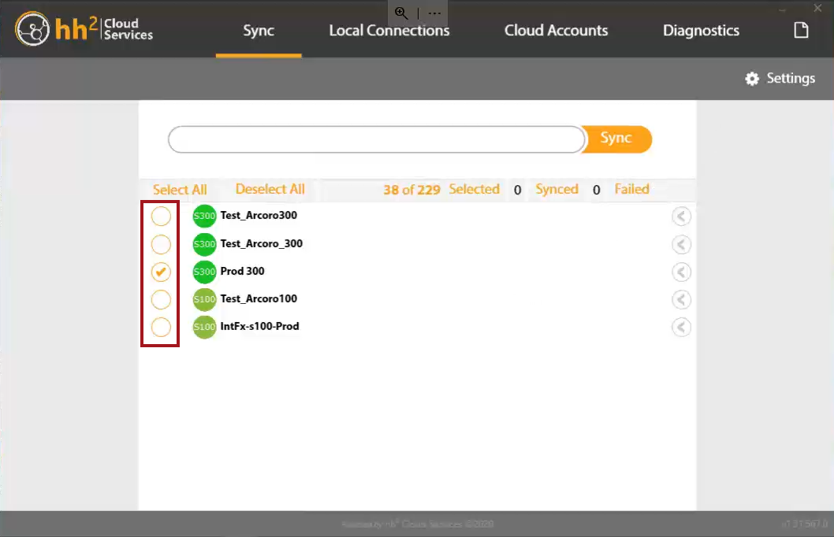834x537 pixels.
Task: Open Settings label
Action: [791, 79]
